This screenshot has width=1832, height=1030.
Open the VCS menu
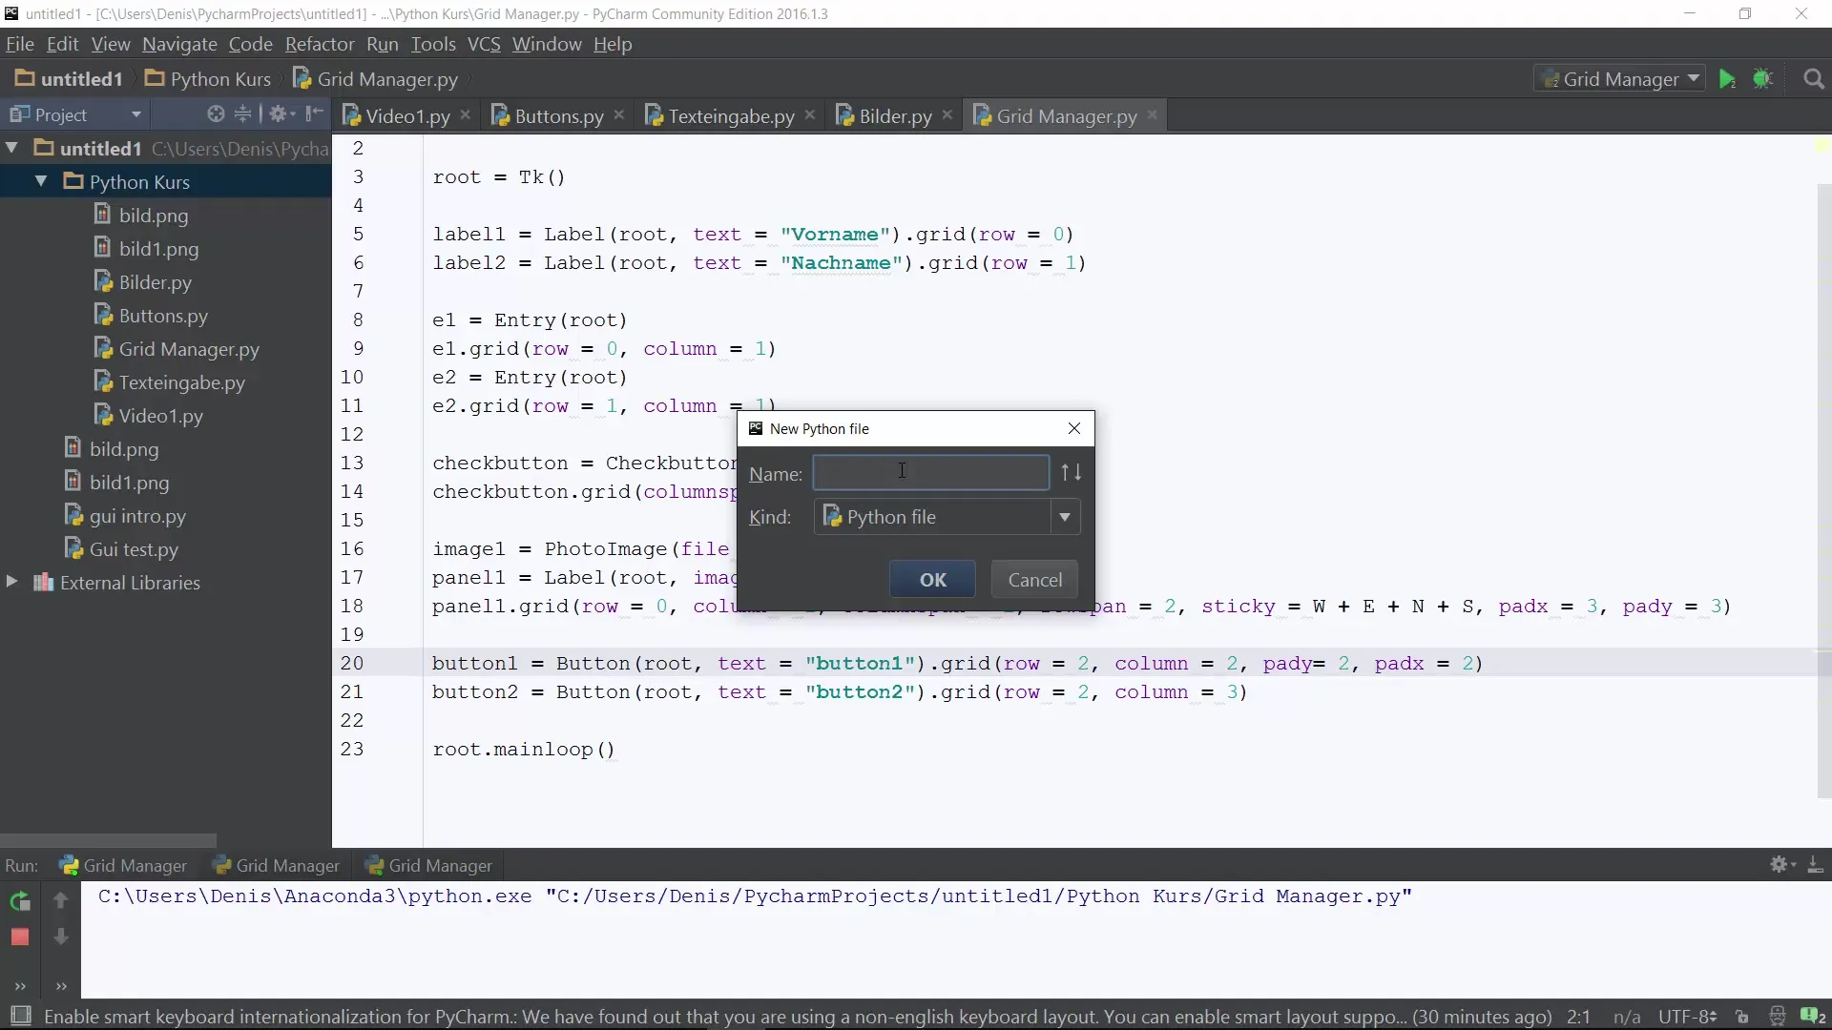[484, 44]
